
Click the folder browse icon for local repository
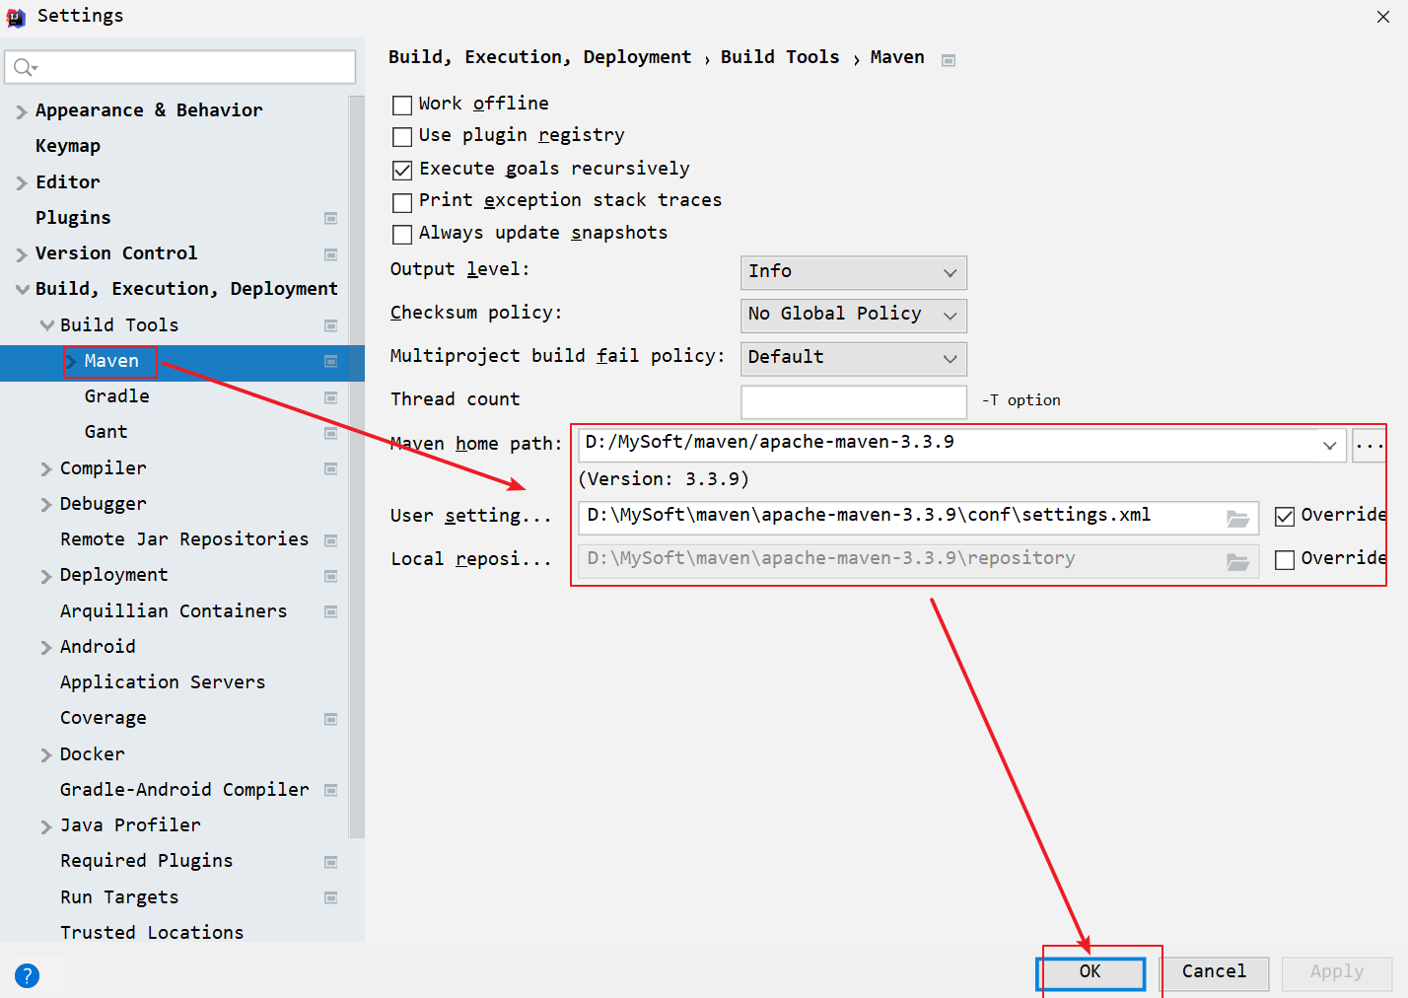1237,561
